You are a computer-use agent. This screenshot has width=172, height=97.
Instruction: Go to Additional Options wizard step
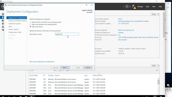[x=15, y=24]
